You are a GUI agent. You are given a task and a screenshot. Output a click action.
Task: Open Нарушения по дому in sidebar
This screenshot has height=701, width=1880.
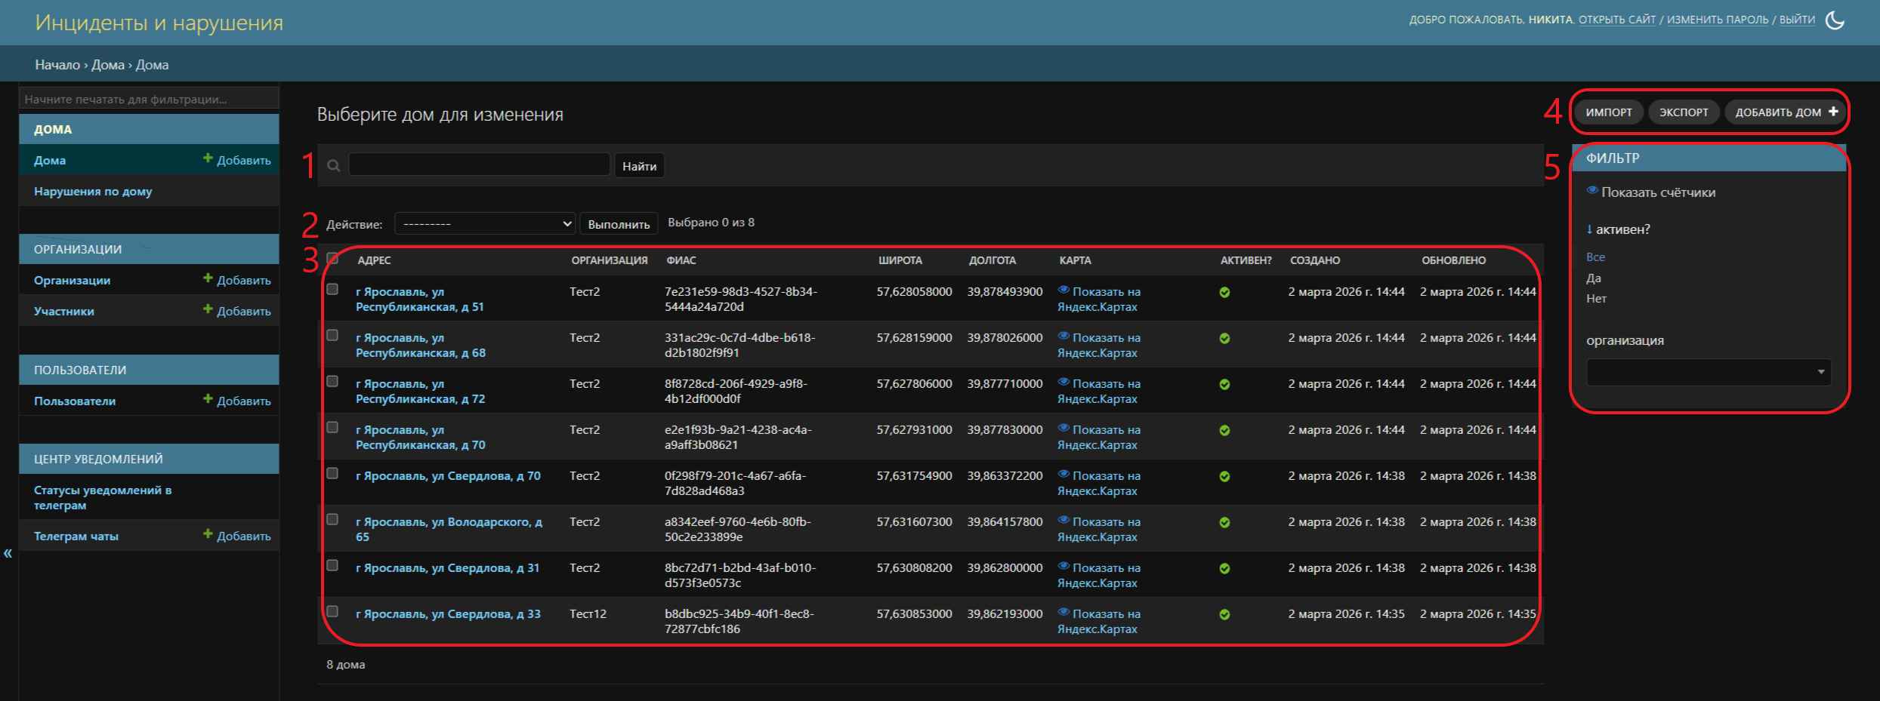pos(93,192)
